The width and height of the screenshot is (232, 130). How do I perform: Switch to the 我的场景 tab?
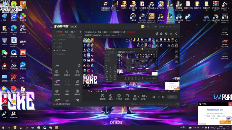coord(59,32)
